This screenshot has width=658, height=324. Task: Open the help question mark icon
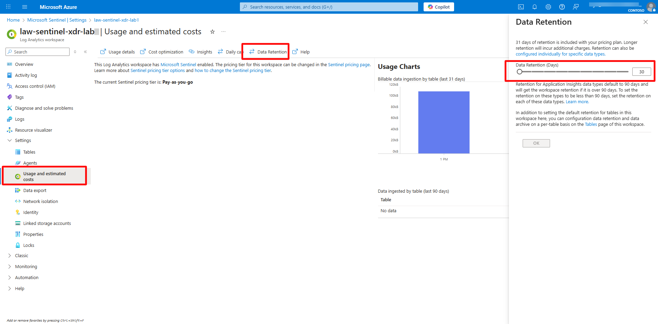pyautogui.click(x=562, y=7)
